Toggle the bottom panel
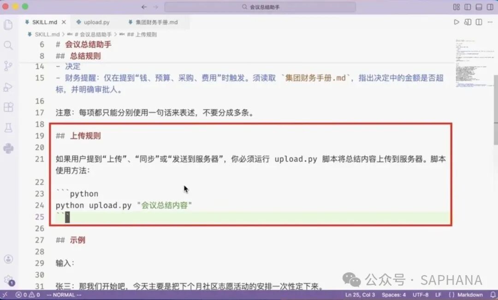 (479, 7)
